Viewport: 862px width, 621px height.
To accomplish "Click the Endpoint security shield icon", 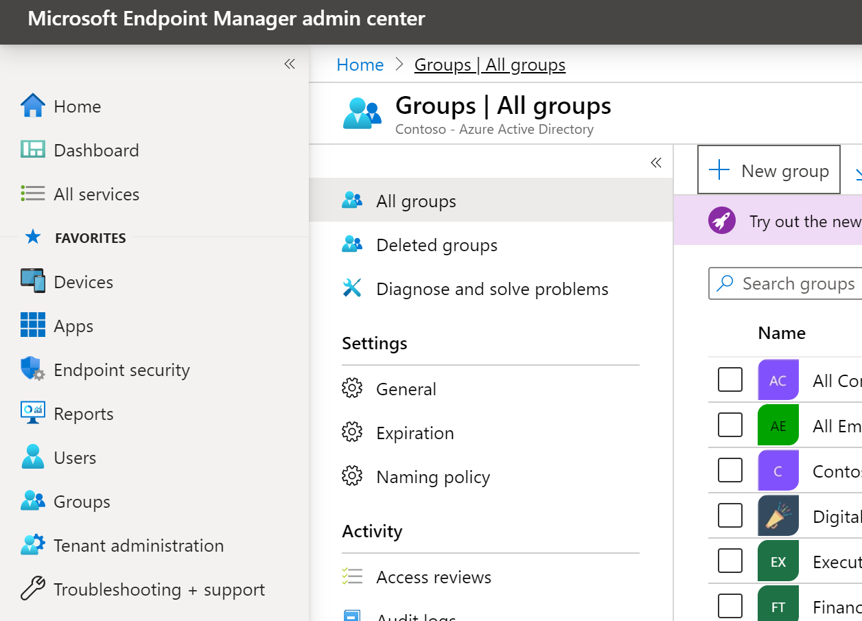I will coord(33,369).
